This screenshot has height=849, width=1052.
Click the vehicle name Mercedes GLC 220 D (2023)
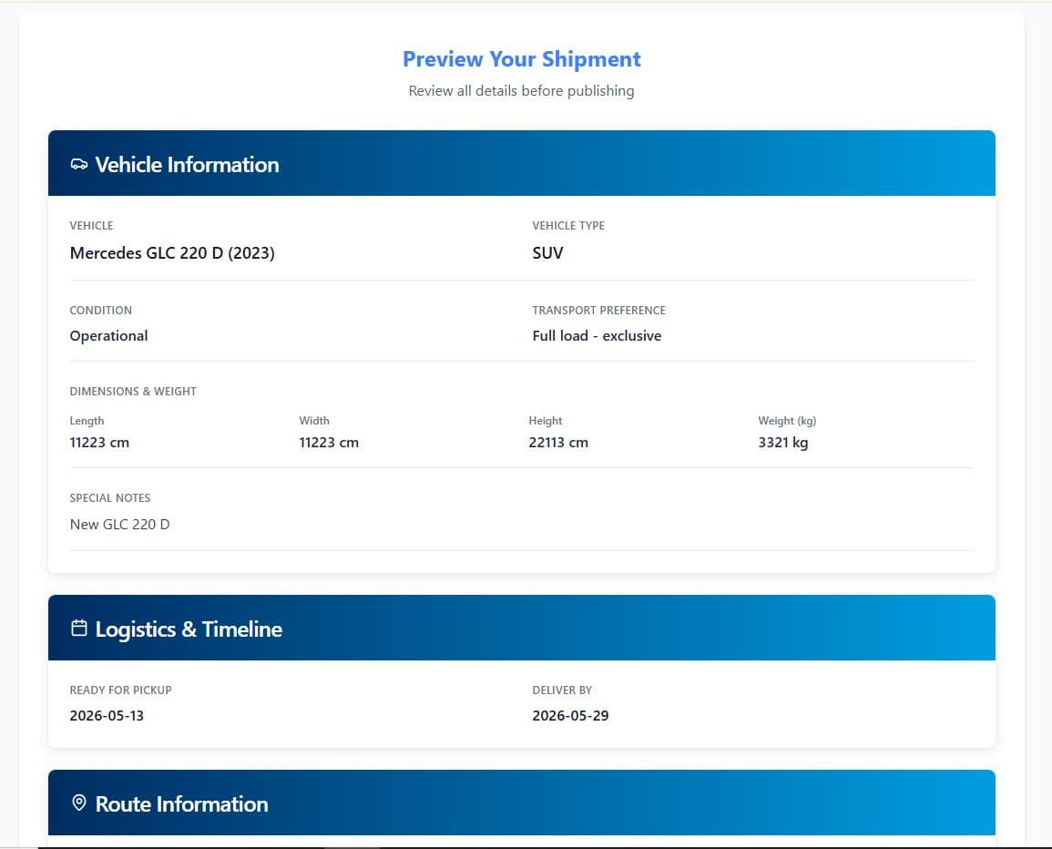[x=172, y=253]
